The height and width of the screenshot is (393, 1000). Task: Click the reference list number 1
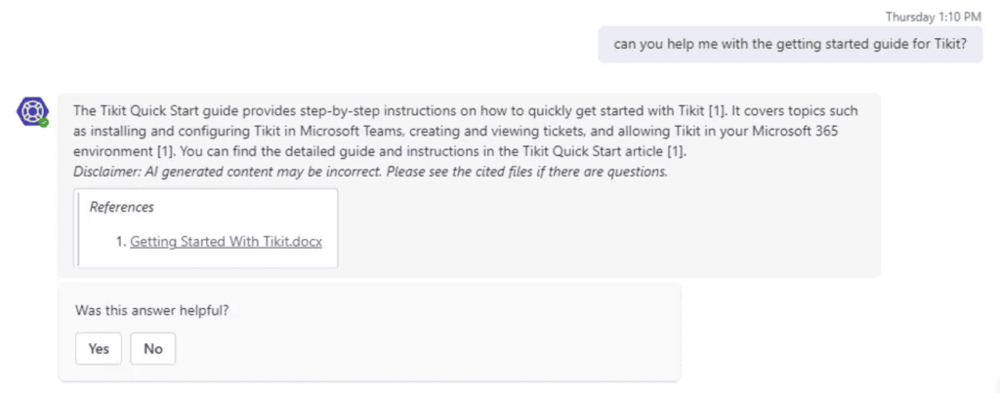[x=121, y=242]
